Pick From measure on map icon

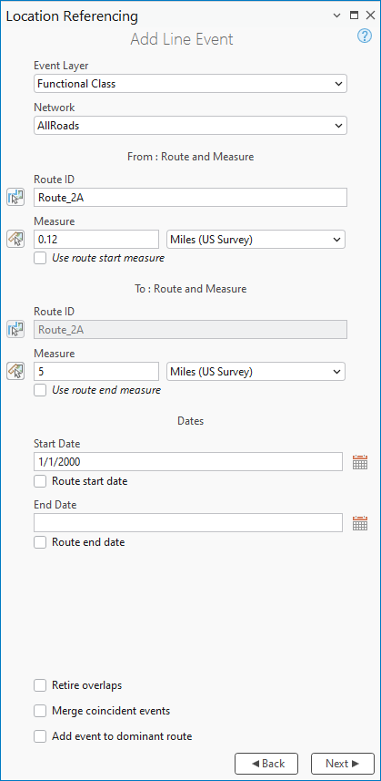[15, 239]
